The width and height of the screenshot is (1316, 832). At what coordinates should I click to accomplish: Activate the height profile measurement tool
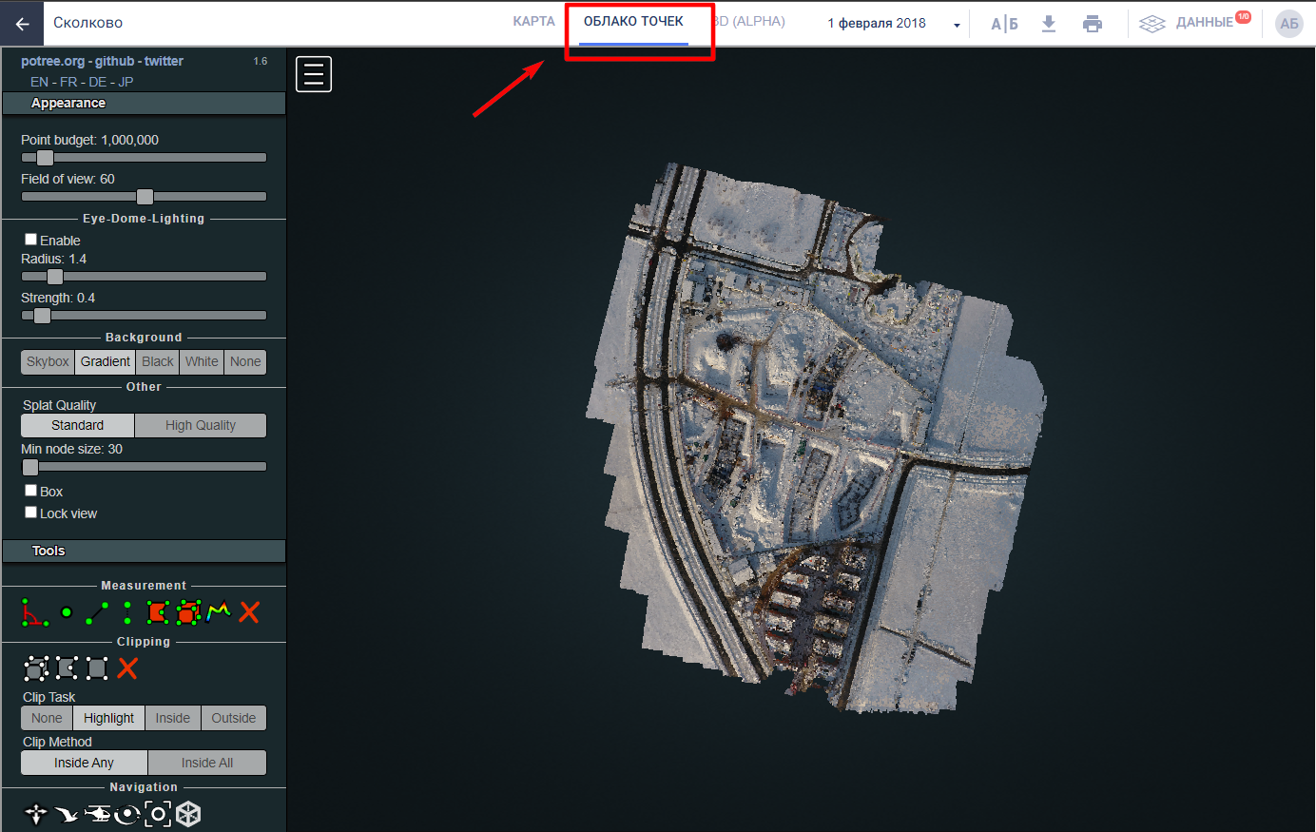click(x=219, y=611)
